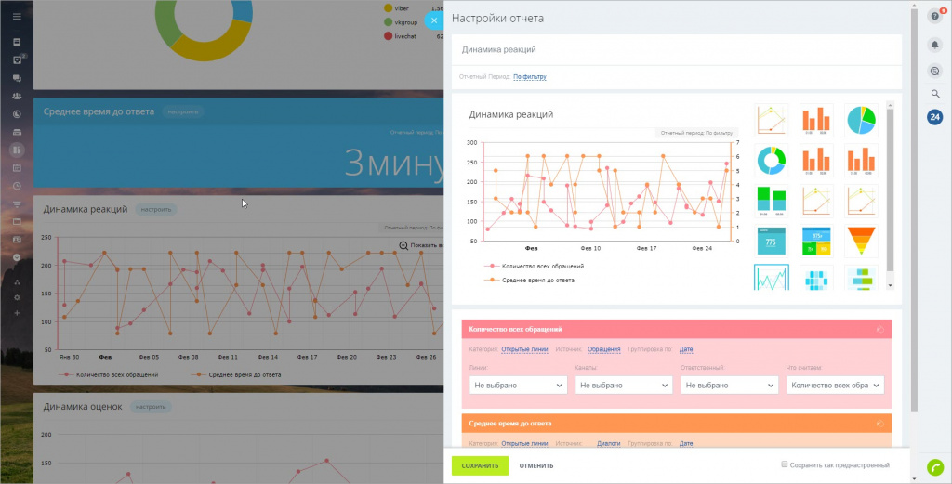Choose the horizontal bars chart type

coord(861,278)
